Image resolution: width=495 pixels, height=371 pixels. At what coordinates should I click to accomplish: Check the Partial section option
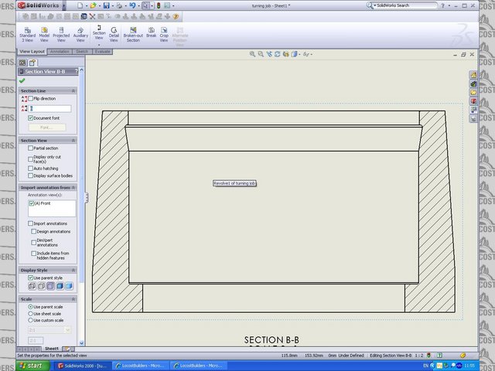pos(31,148)
